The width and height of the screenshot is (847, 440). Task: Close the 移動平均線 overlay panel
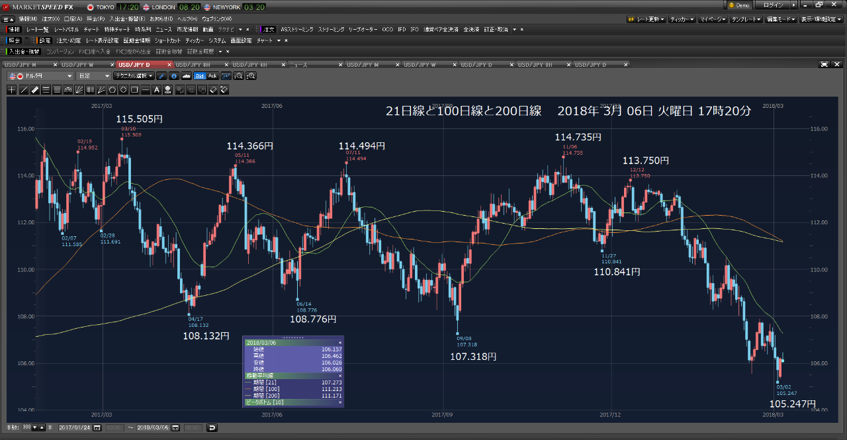[x=341, y=375]
